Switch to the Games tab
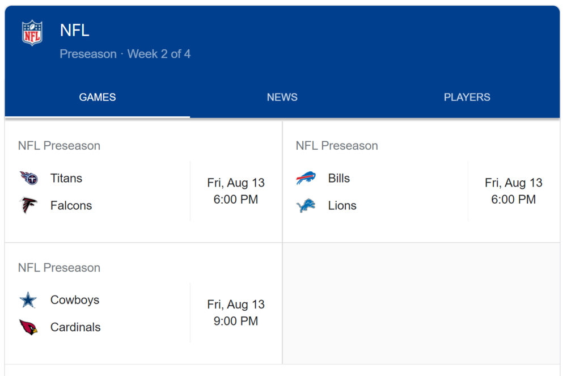This screenshot has height=376, width=567. click(98, 98)
